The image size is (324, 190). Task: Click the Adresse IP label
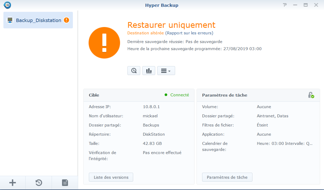pyautogui.click(x=100, y=107)
